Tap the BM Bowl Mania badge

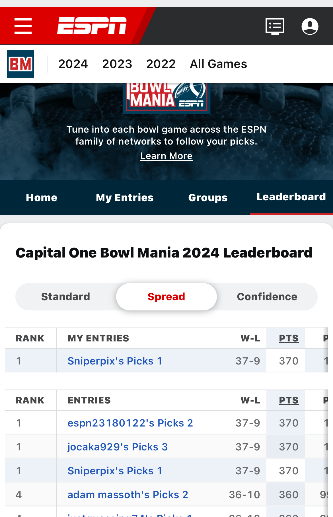[x=20, y=64]
